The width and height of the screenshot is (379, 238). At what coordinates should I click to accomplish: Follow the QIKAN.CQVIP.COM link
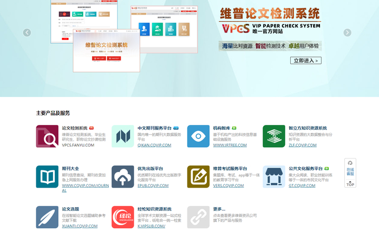click(154, 145)
